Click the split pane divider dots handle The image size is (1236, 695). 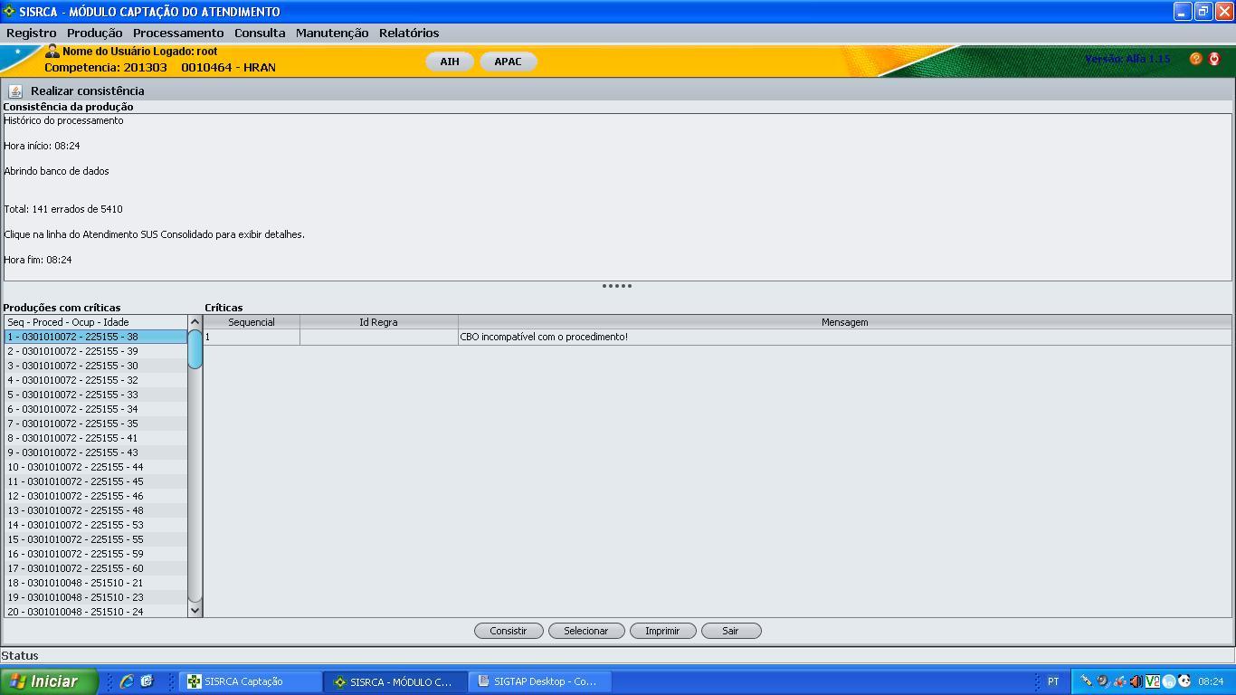617,286
